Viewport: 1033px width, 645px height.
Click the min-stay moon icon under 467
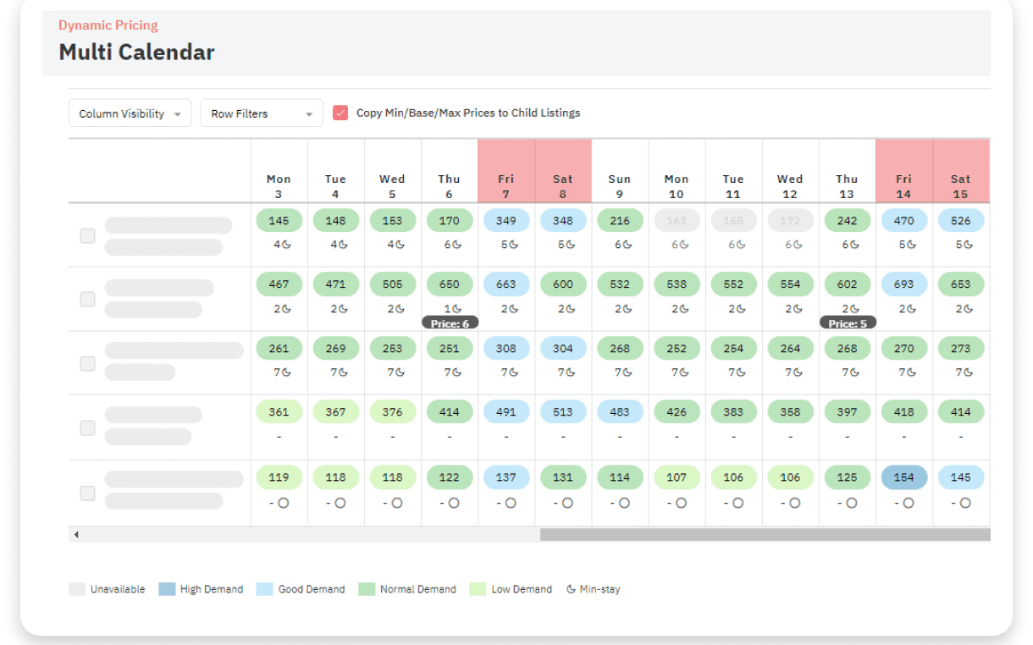[x=284, y=309]
